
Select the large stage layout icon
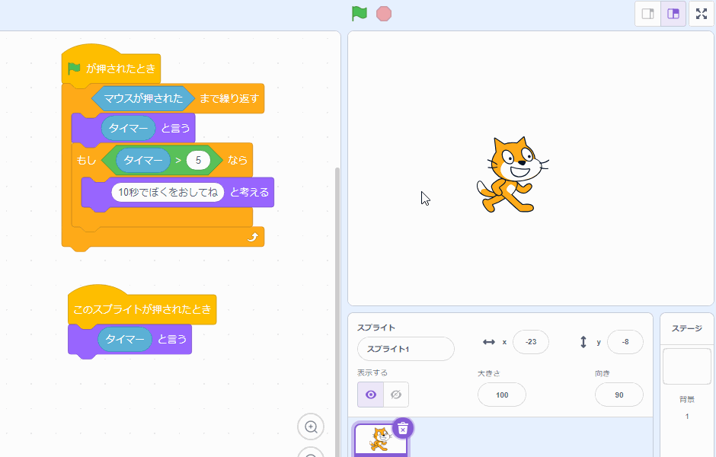point(673,13)
